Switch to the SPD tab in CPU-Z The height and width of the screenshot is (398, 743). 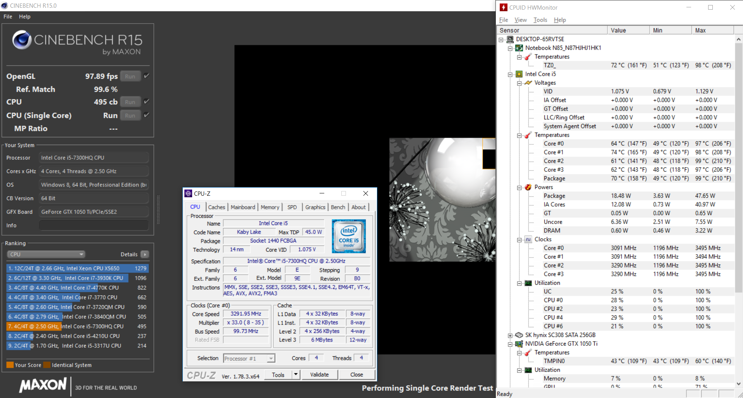[x=292, y=207]
